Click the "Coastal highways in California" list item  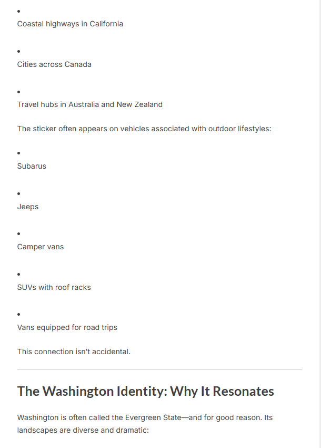[x=70, y=24]
